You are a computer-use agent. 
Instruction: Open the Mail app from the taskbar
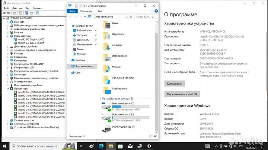click(x=130, y=146)
